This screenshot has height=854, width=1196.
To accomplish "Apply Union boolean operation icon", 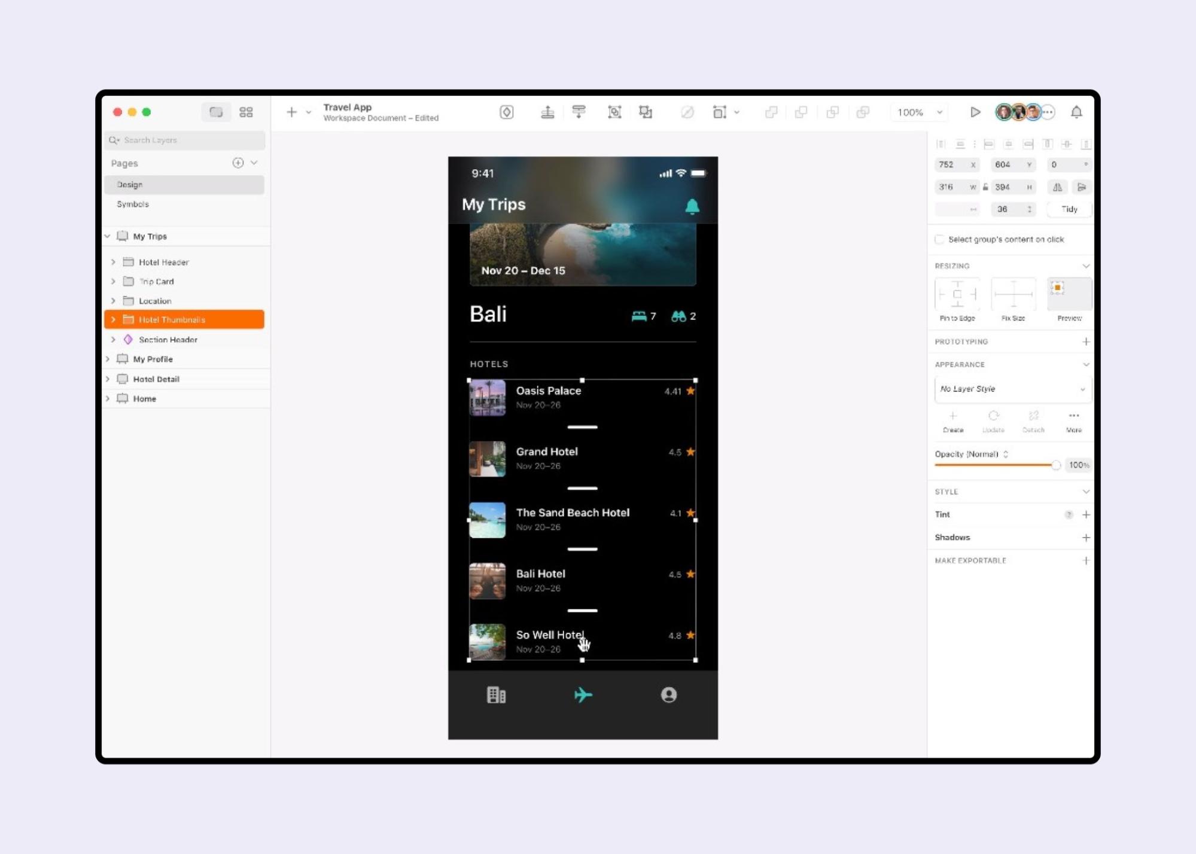I will click(x=771, y=112).
